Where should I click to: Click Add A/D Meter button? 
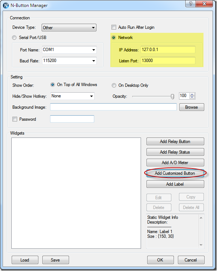click(x=175, y=162)
